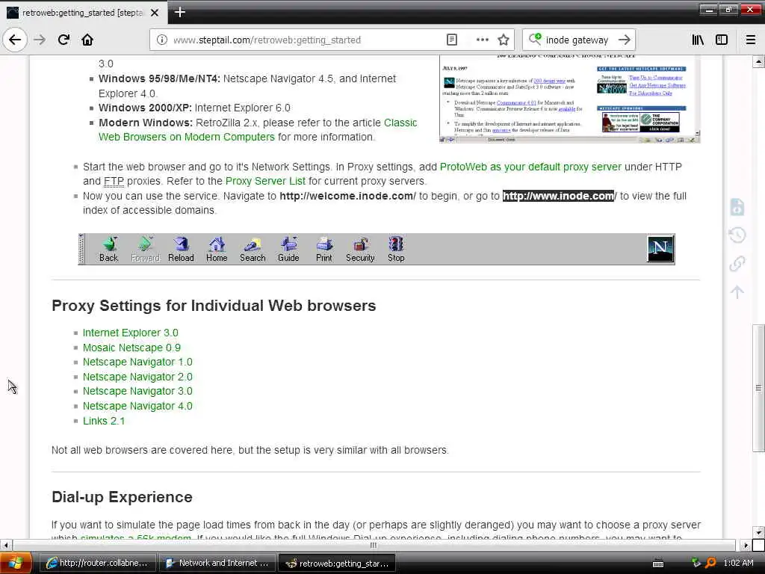Open Netscape Navigator 2.0 link
Viewport: 765px width, 574px height.
coord(137,377)
